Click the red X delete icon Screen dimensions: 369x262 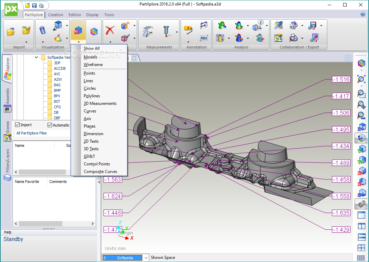pyautogui.click(x=110, y=31)
